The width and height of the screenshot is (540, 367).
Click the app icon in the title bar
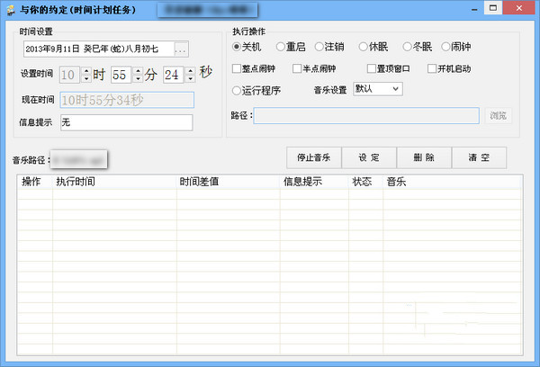[9, 10]
